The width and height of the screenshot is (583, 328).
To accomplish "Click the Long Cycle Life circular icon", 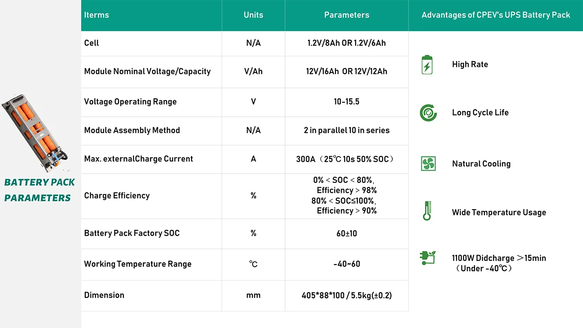I will pos(428,113).
